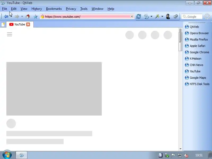Screen dimensions: 212x159
Task: Click the channel avatar placeholder circle
Action: 11,123
